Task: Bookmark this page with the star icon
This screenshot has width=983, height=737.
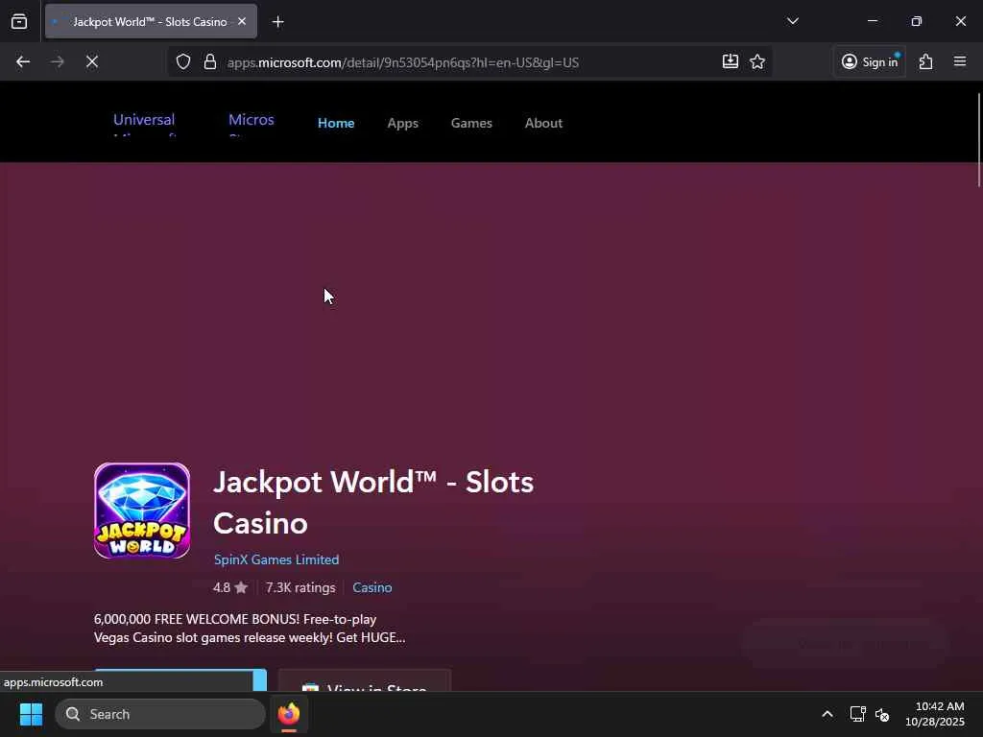Action: (x=757, y=61)
